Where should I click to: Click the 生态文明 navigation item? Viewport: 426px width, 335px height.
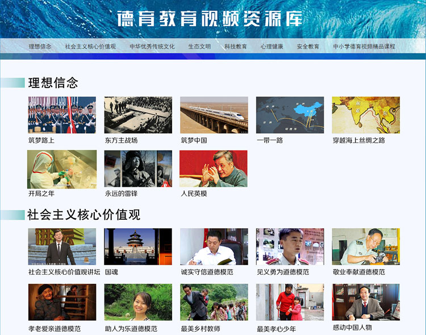(x=199, y=47)
